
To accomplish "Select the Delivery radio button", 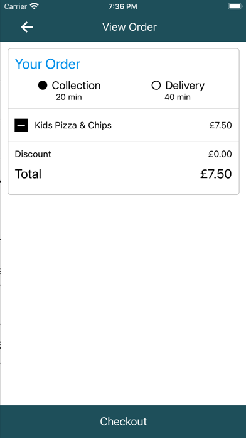I will [156, 86].
